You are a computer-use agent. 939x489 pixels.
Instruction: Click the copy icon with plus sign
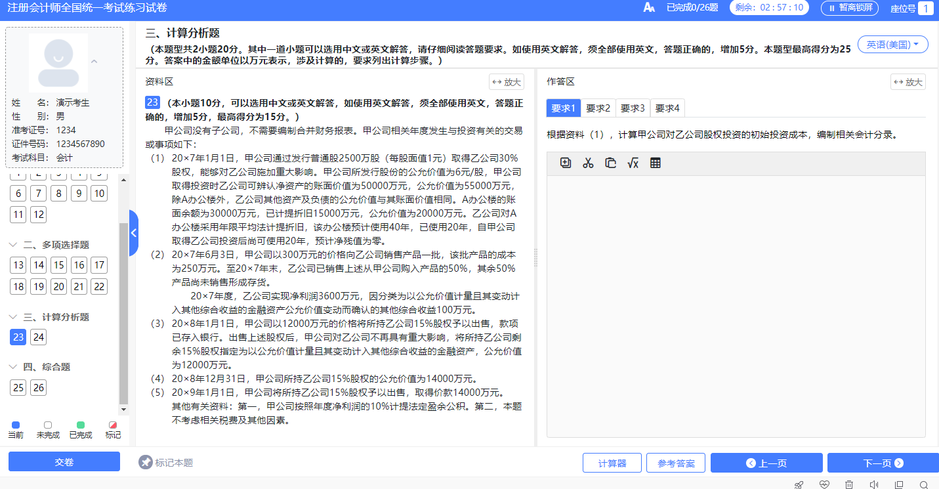pyautogui.click(x=566, y=163)
